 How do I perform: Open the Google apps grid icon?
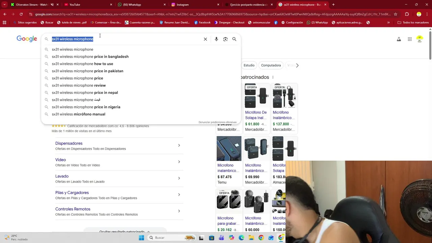pyautogui.click(x=410, y=39)
